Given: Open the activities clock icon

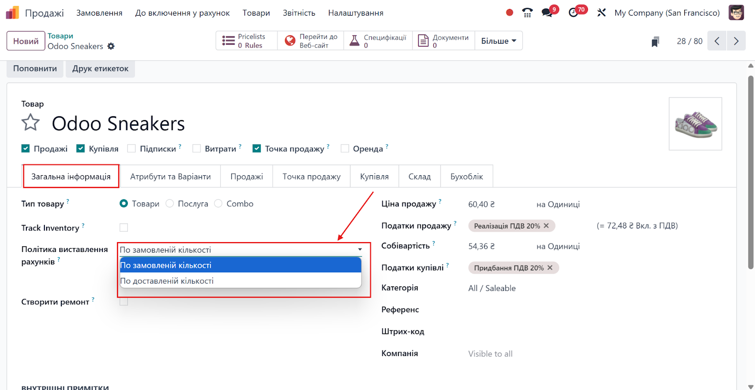Looking at the screenshot, I should pyautogui.click(x=573, y=13).
